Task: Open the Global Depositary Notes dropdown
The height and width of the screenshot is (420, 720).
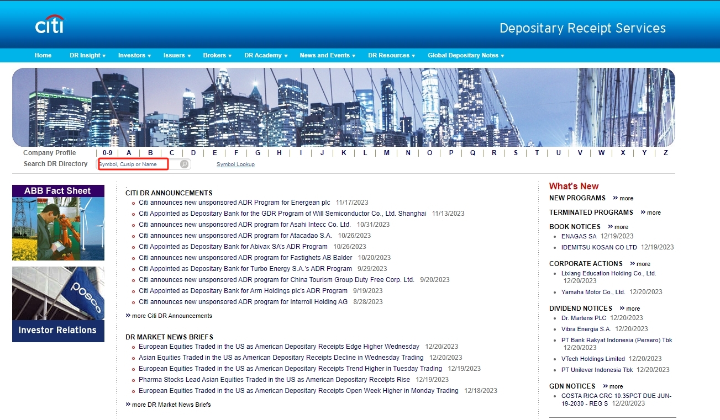Action: point(464,55)
